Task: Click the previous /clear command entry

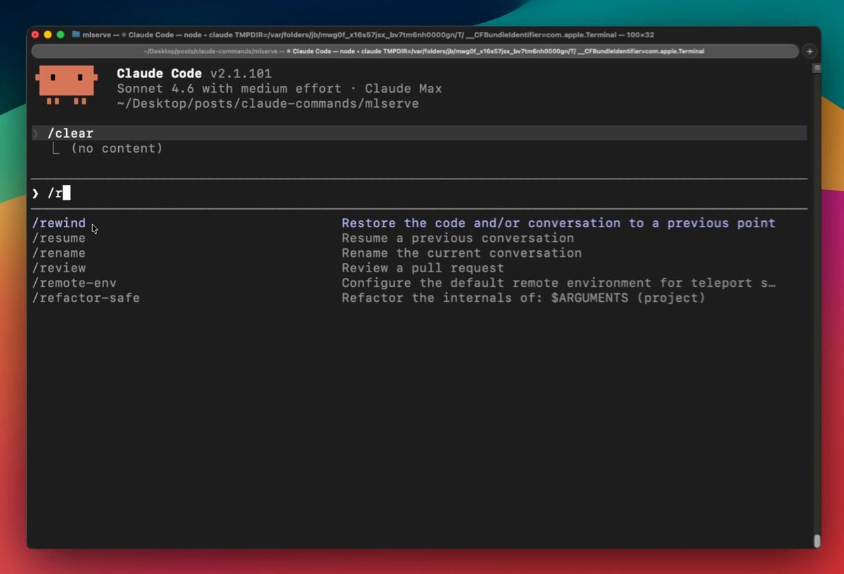Action: pyautogui.click(x=70, y=134)
